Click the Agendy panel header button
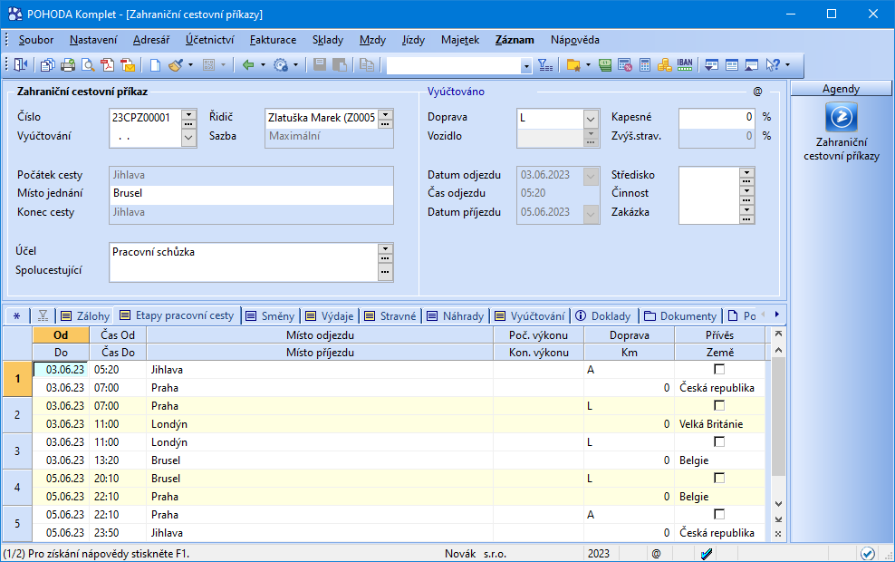 pos(841,89)
